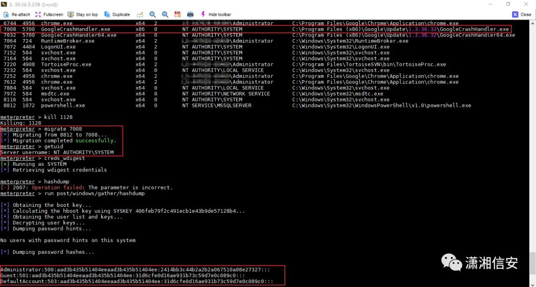Click 'LogonUI.exe' process name
Viewport: 536px width, 287px height.
click(58, 47)
